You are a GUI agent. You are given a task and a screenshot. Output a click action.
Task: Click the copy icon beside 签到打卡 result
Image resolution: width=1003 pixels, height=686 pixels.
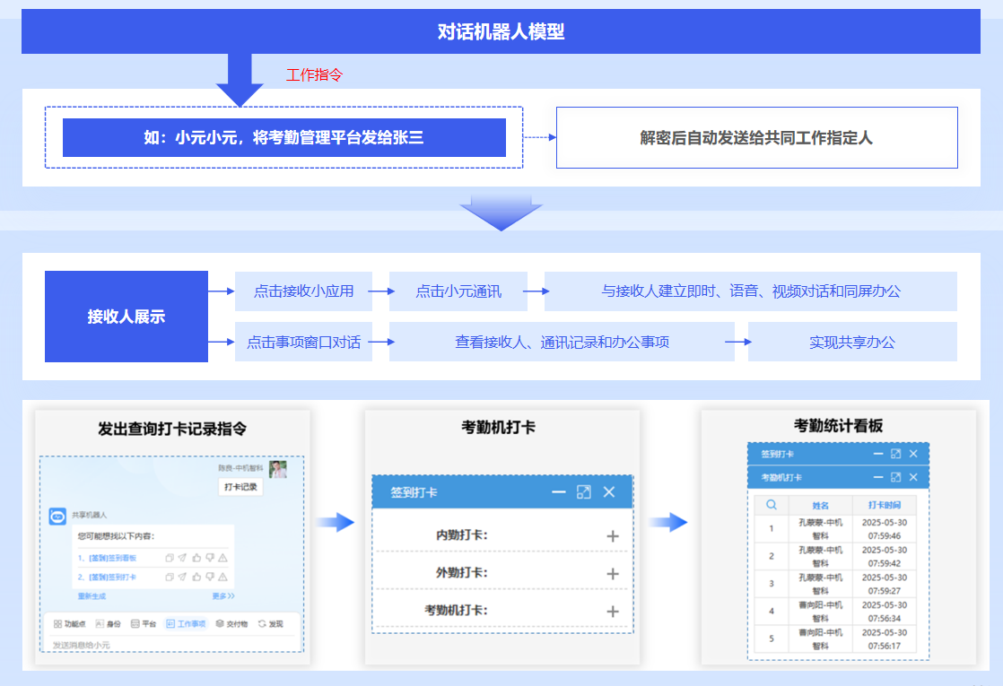click(170, 577)
